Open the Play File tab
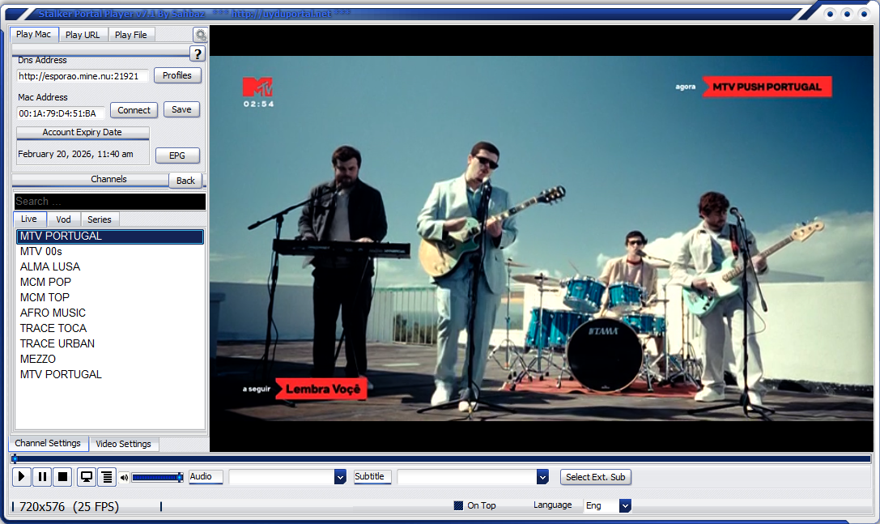Image resolution: width=880 pixels, height=524 pixels. coord(131,35)
